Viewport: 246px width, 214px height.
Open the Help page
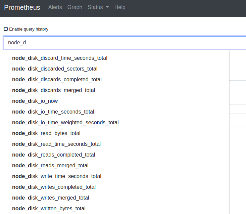120,7
